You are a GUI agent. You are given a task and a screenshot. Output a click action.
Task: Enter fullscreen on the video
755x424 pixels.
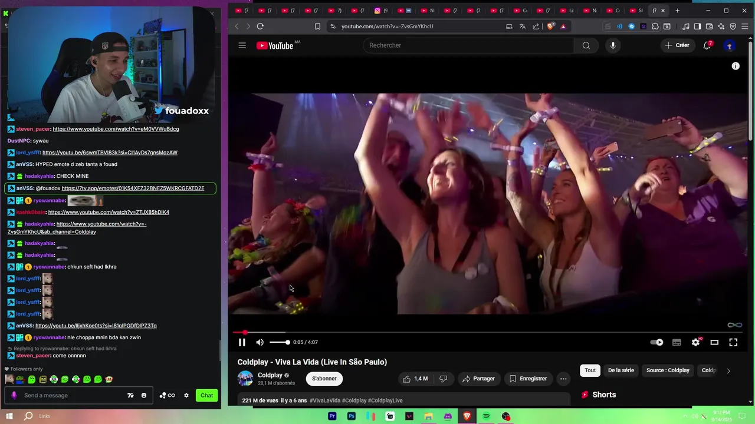[x=733, y=342]
